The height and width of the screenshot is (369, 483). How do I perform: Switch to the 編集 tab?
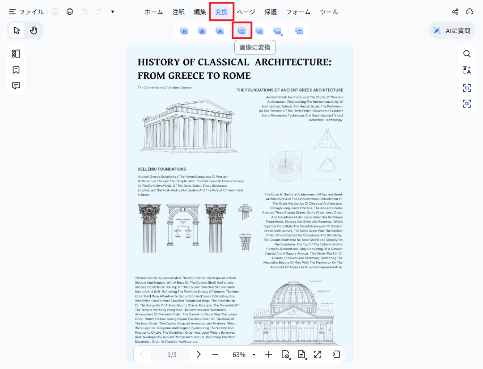[199, 12]
